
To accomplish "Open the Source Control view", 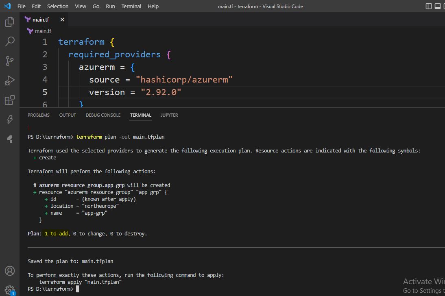I will point(10,61).
